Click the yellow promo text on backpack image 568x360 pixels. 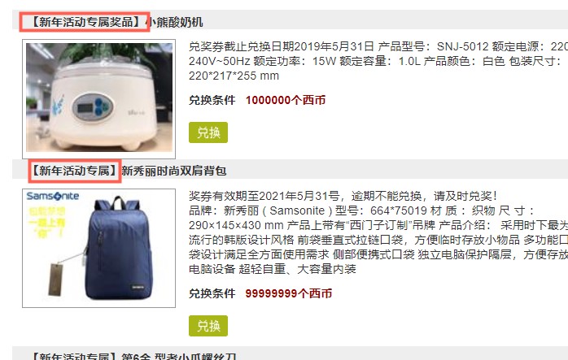coord(46,222)
